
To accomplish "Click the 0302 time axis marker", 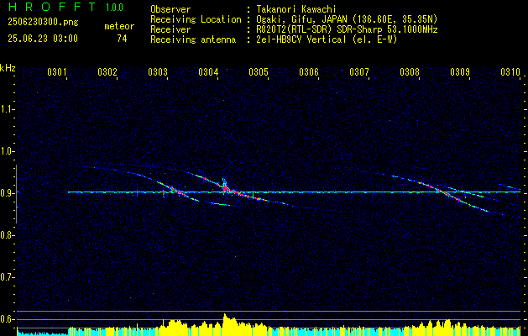I will [x=107, y=71].
